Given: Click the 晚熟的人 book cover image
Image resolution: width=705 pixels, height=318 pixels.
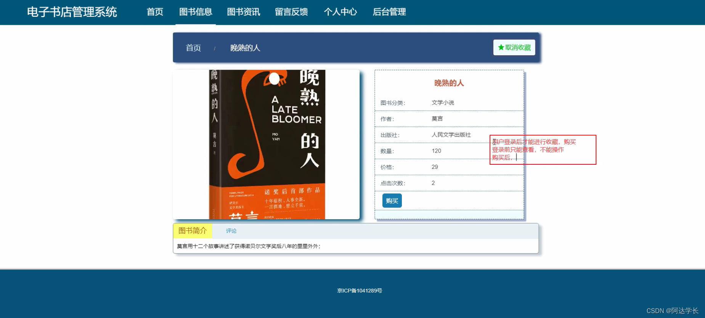Looking at the screenshot, I should (267, 145).
